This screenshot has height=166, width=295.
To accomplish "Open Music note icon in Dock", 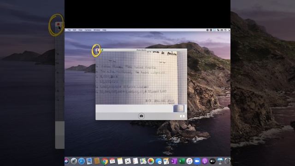I will [x=189, y=161].
